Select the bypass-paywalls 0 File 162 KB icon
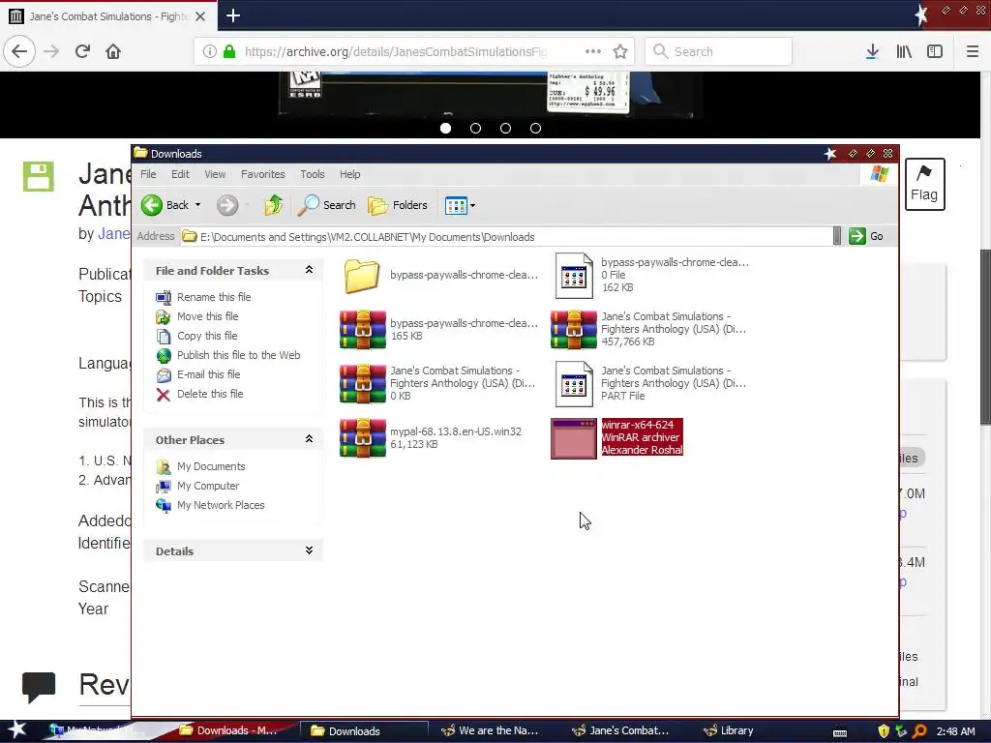 tap(574, 276)
